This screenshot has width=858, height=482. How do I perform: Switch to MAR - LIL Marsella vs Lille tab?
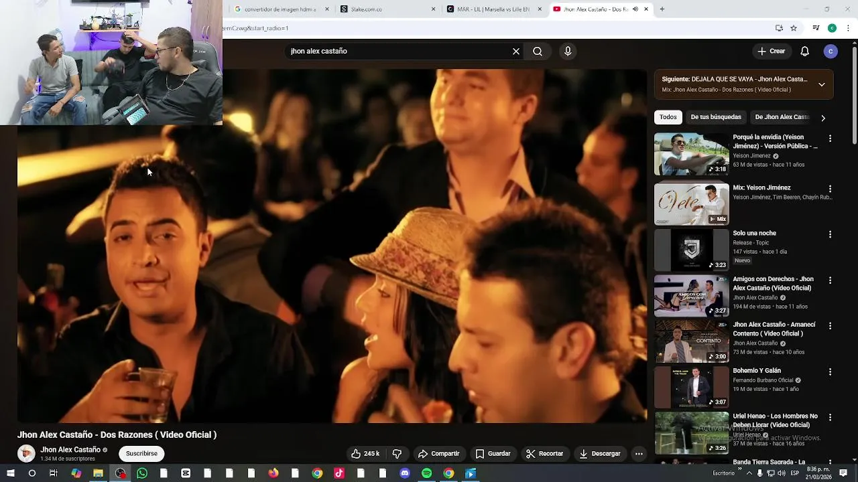pyautogui.click(x=495, y=9)
